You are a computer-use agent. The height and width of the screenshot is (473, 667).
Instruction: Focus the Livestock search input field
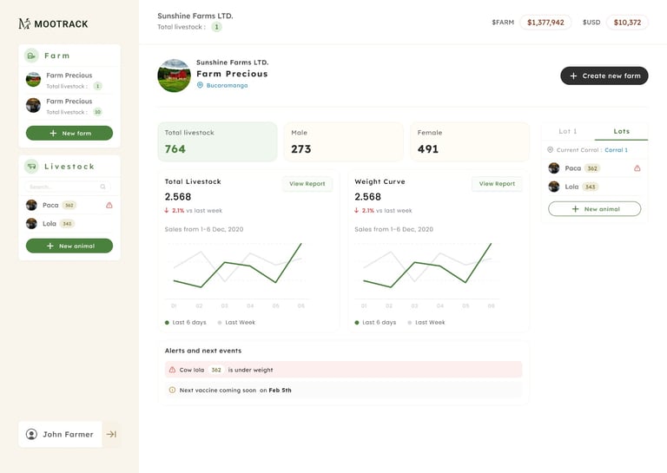coord(68,187)
